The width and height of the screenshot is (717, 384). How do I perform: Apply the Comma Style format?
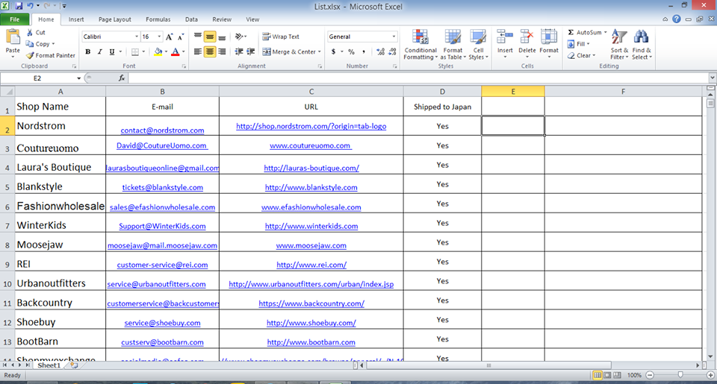pos(364,51)
